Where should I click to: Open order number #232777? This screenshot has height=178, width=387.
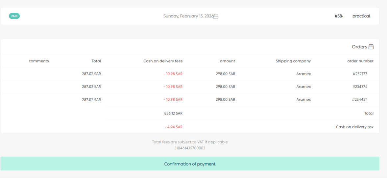(x=360, y=74)
